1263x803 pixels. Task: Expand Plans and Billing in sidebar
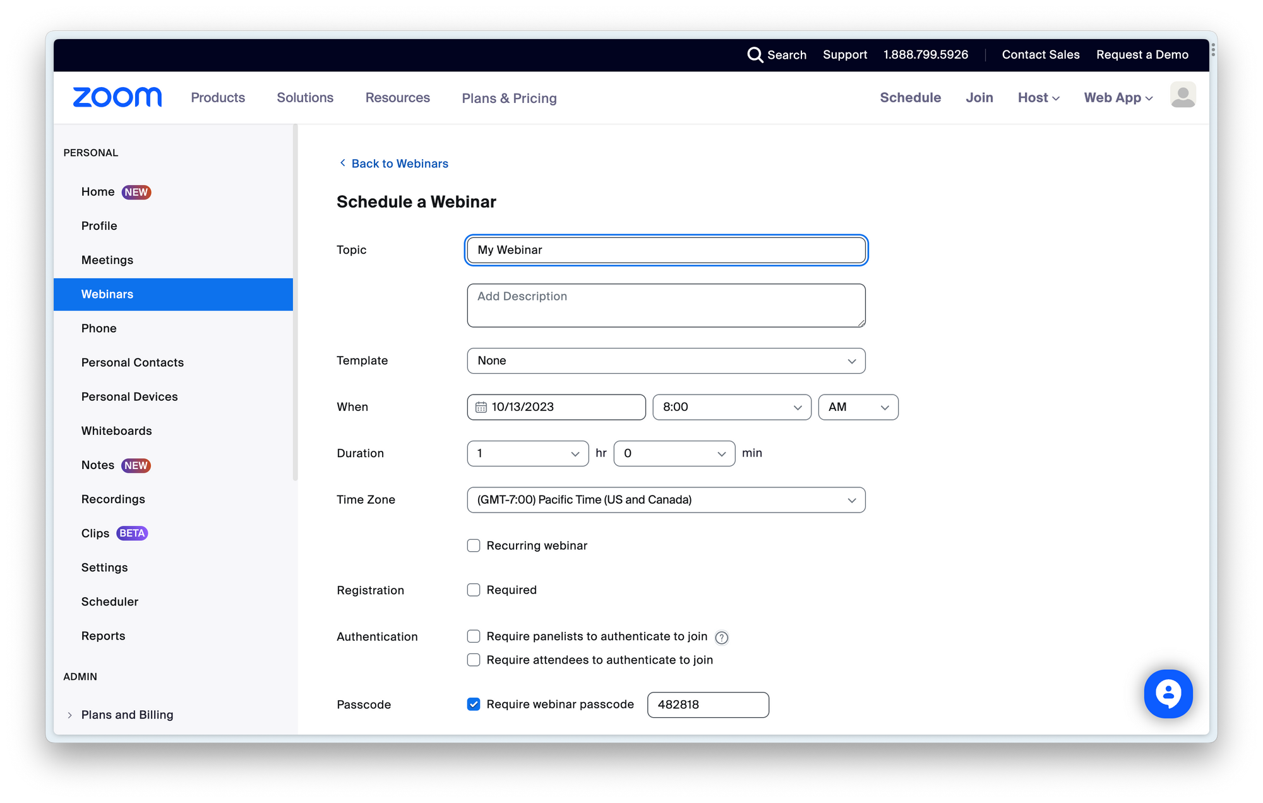click(69, 715)
